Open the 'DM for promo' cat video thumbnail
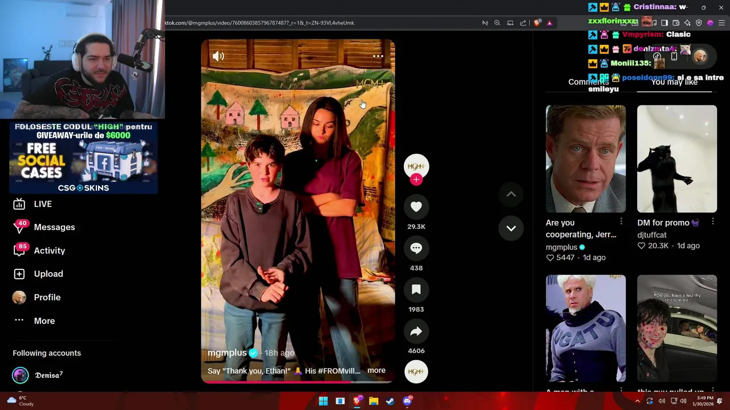This screenshot has height=410, width=730. 677,159
